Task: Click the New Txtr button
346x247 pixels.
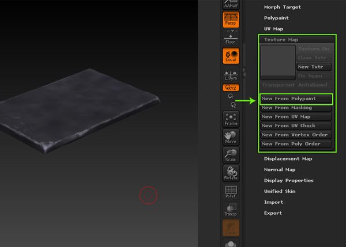Action: [314, 67]
